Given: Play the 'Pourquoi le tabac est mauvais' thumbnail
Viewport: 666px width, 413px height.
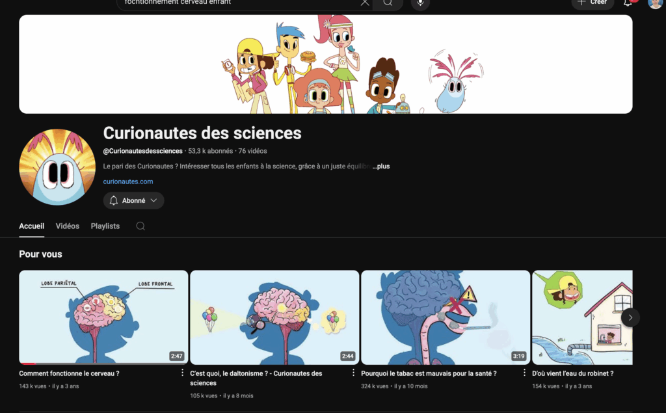Looking at the screenshot, I should [x=446, y=317].
